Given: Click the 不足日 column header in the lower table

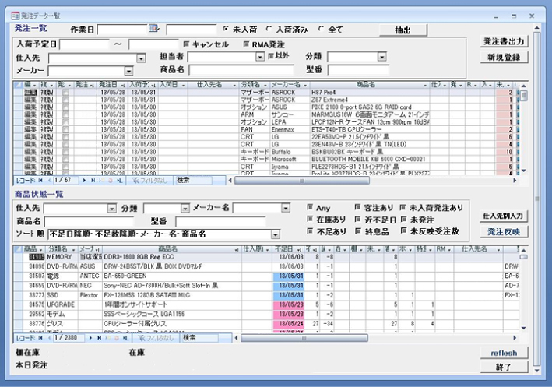Looking at the screenshot, I should (x=285, y=248).
